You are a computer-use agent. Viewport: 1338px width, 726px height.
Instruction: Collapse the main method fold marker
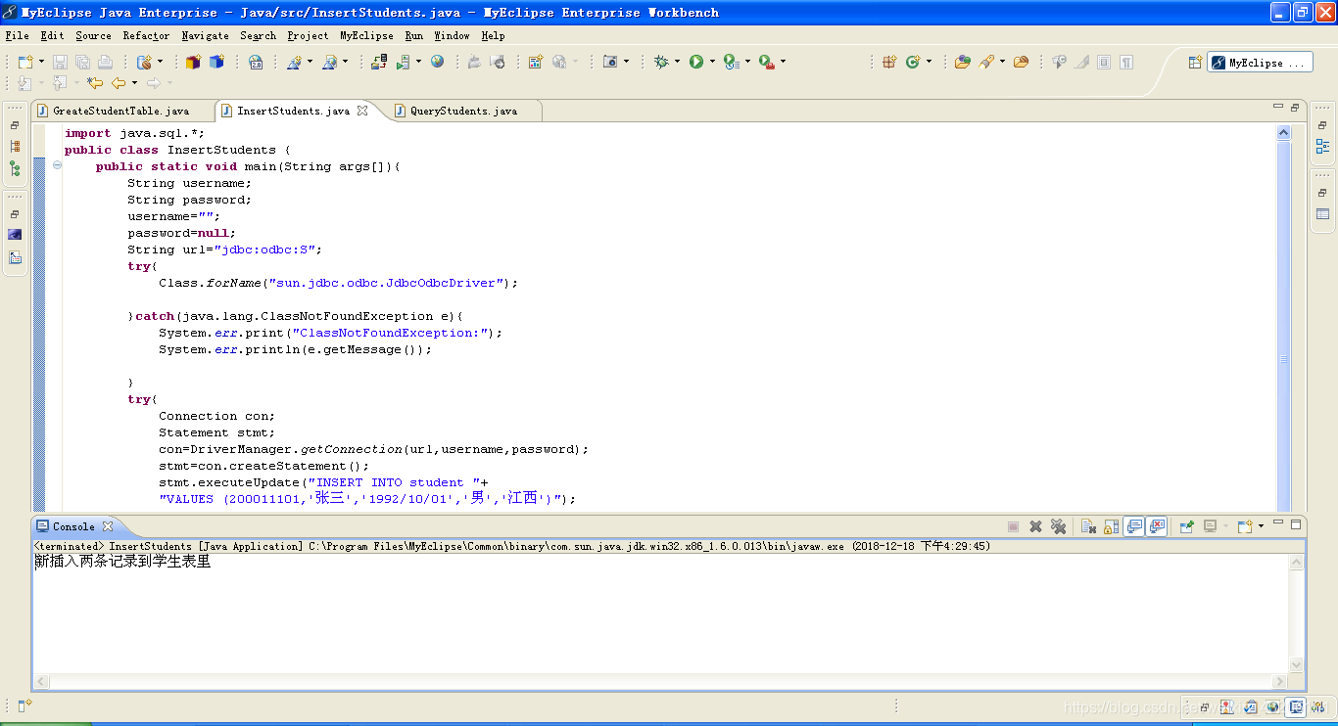pyautogui.click(x=57, y=165)
